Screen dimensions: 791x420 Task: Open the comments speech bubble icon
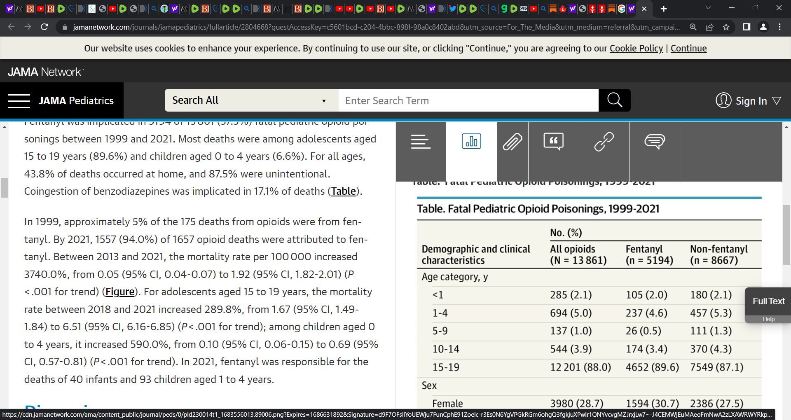pyautogui.click(x=655, y=142)
